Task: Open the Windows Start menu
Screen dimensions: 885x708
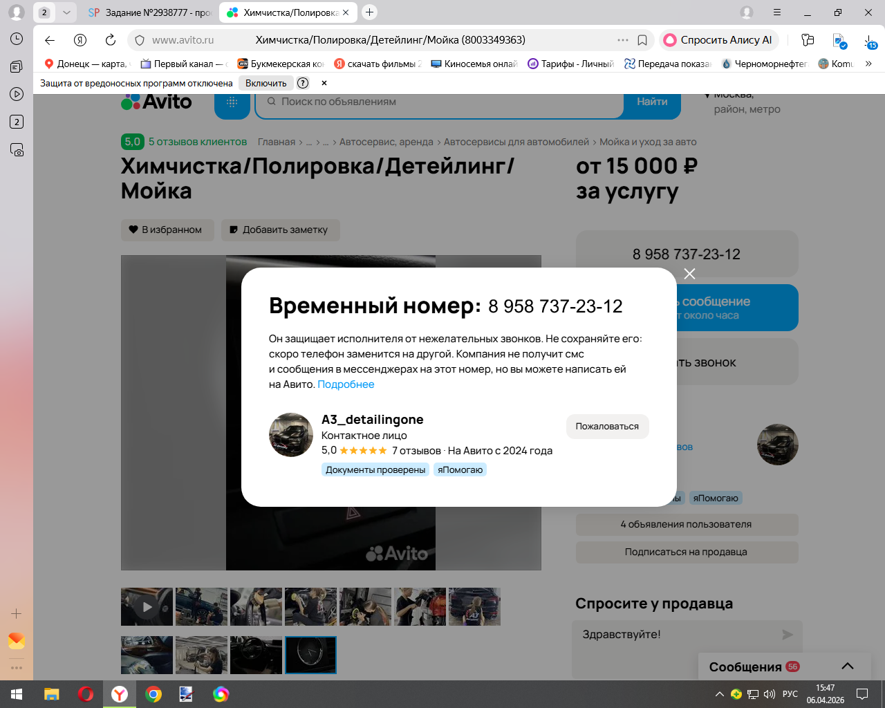Action: [17, 694]
